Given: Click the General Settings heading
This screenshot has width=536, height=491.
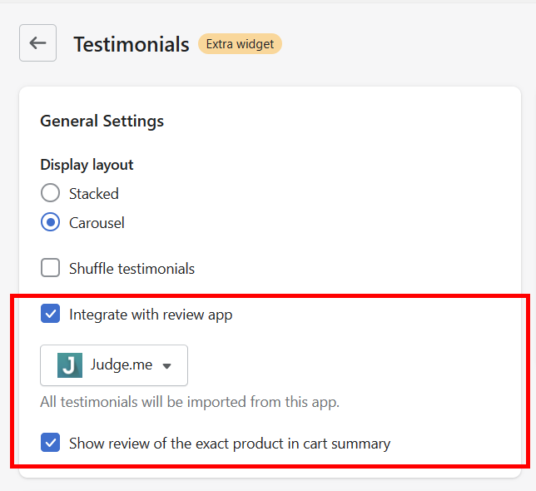Looking at the screenshot, I should click(102, 122).
